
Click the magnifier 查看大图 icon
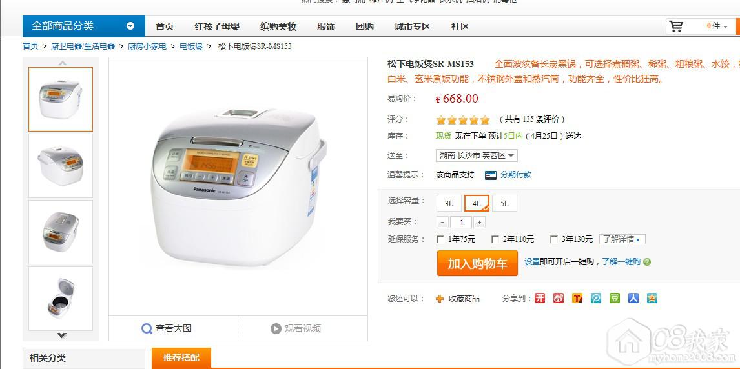147,328
